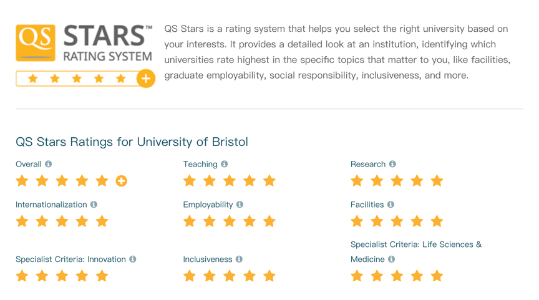
Task: Click the Specialist Criteria: Innovation label
Action: (70, 259)
